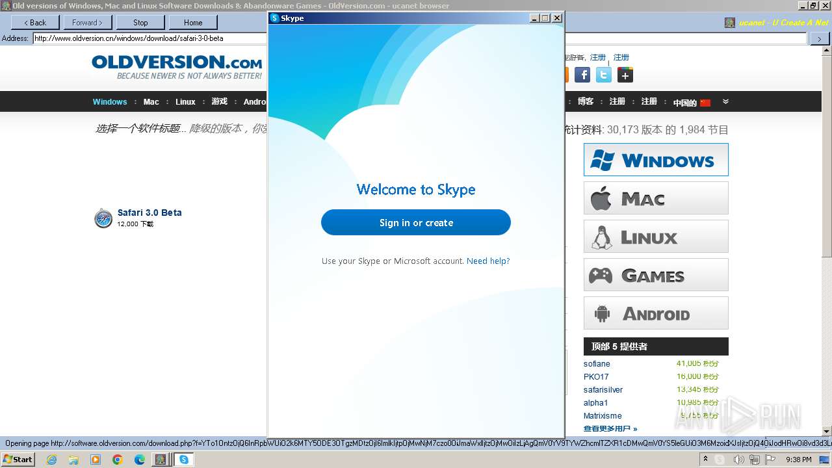Click the ucanet browser title bar icon
Image resolution: width=832 pixels, height=468 pixels.
point(6,5)
